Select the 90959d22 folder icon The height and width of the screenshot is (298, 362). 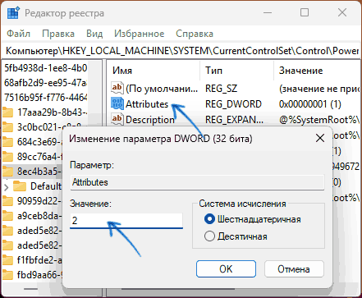pyautogui.click(x=8, y=201)
